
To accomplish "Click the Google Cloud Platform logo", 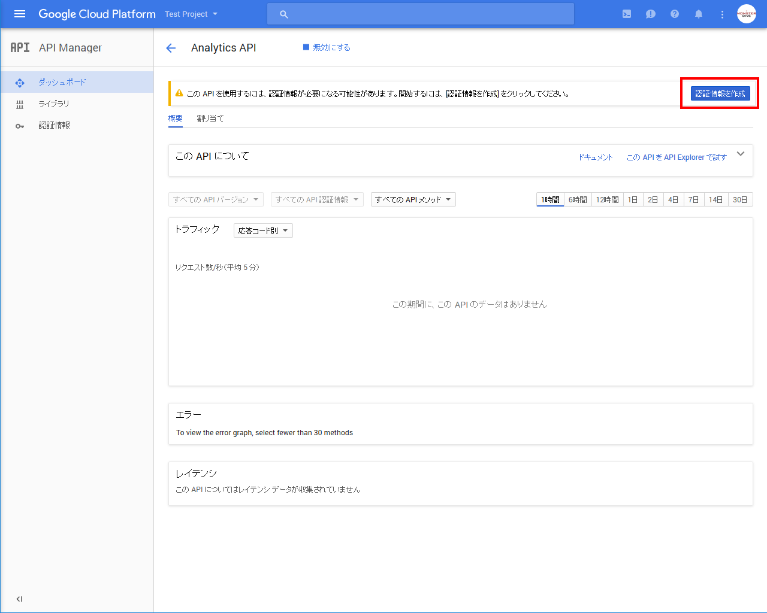I will 97,14.
